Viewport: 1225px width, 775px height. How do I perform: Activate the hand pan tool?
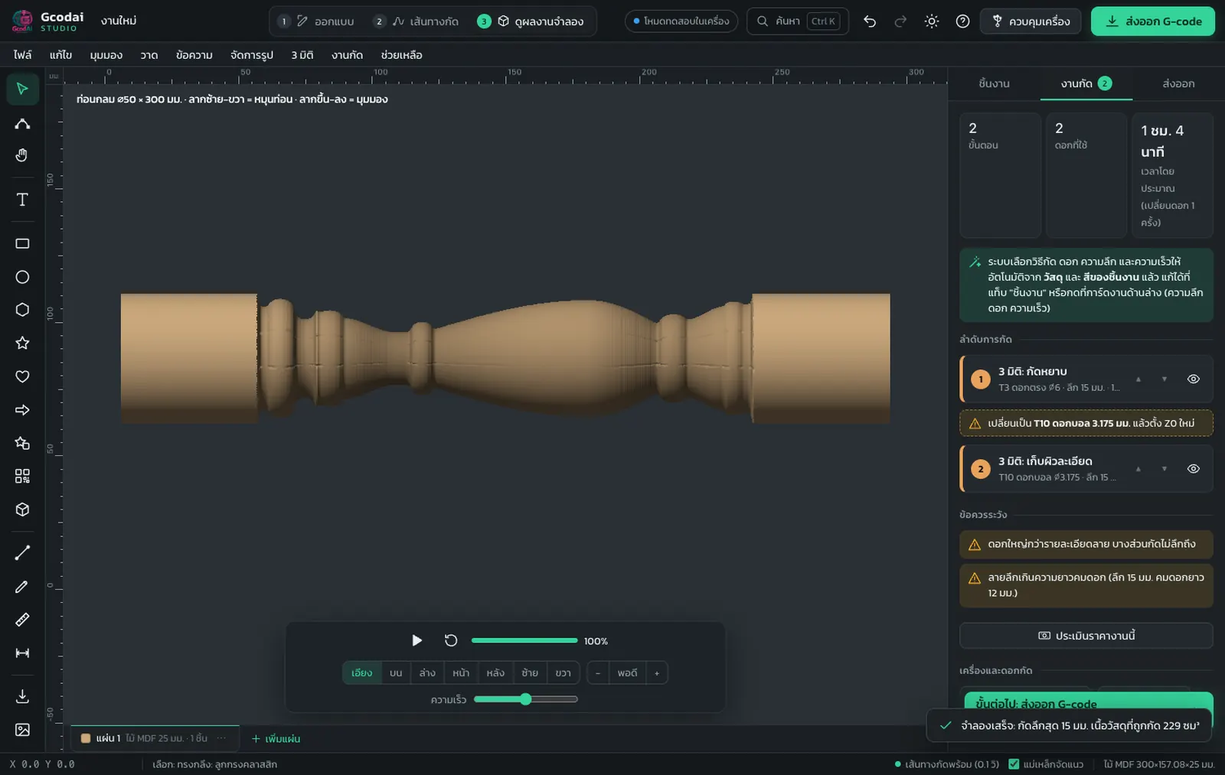coord(22,156)
